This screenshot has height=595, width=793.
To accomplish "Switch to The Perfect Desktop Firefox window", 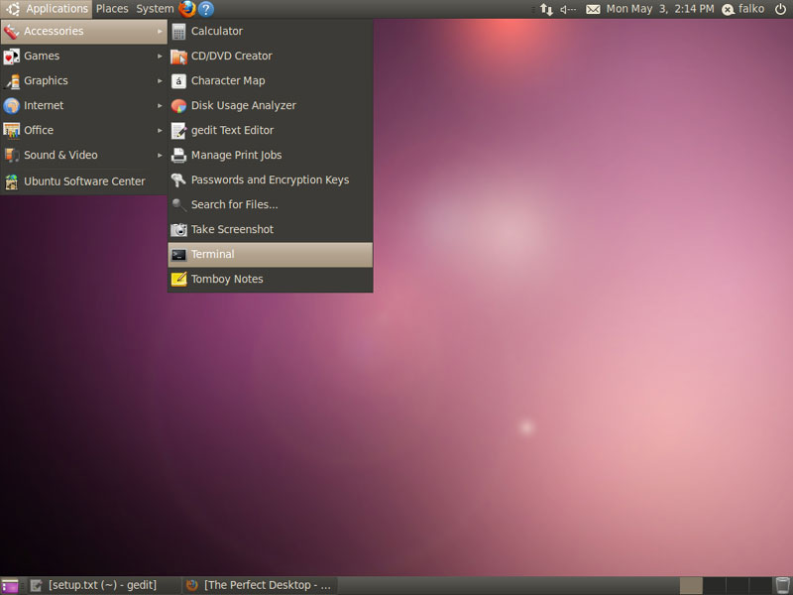I will click(x=260, y=585).
